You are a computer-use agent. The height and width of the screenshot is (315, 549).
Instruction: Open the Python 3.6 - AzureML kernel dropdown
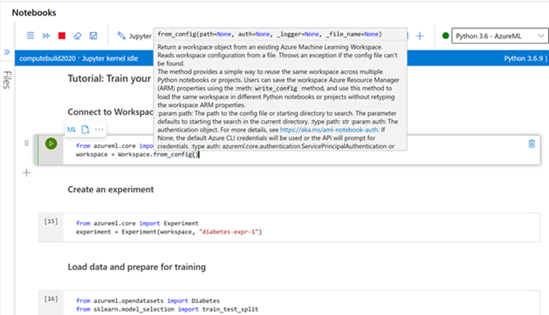(499, 36)
